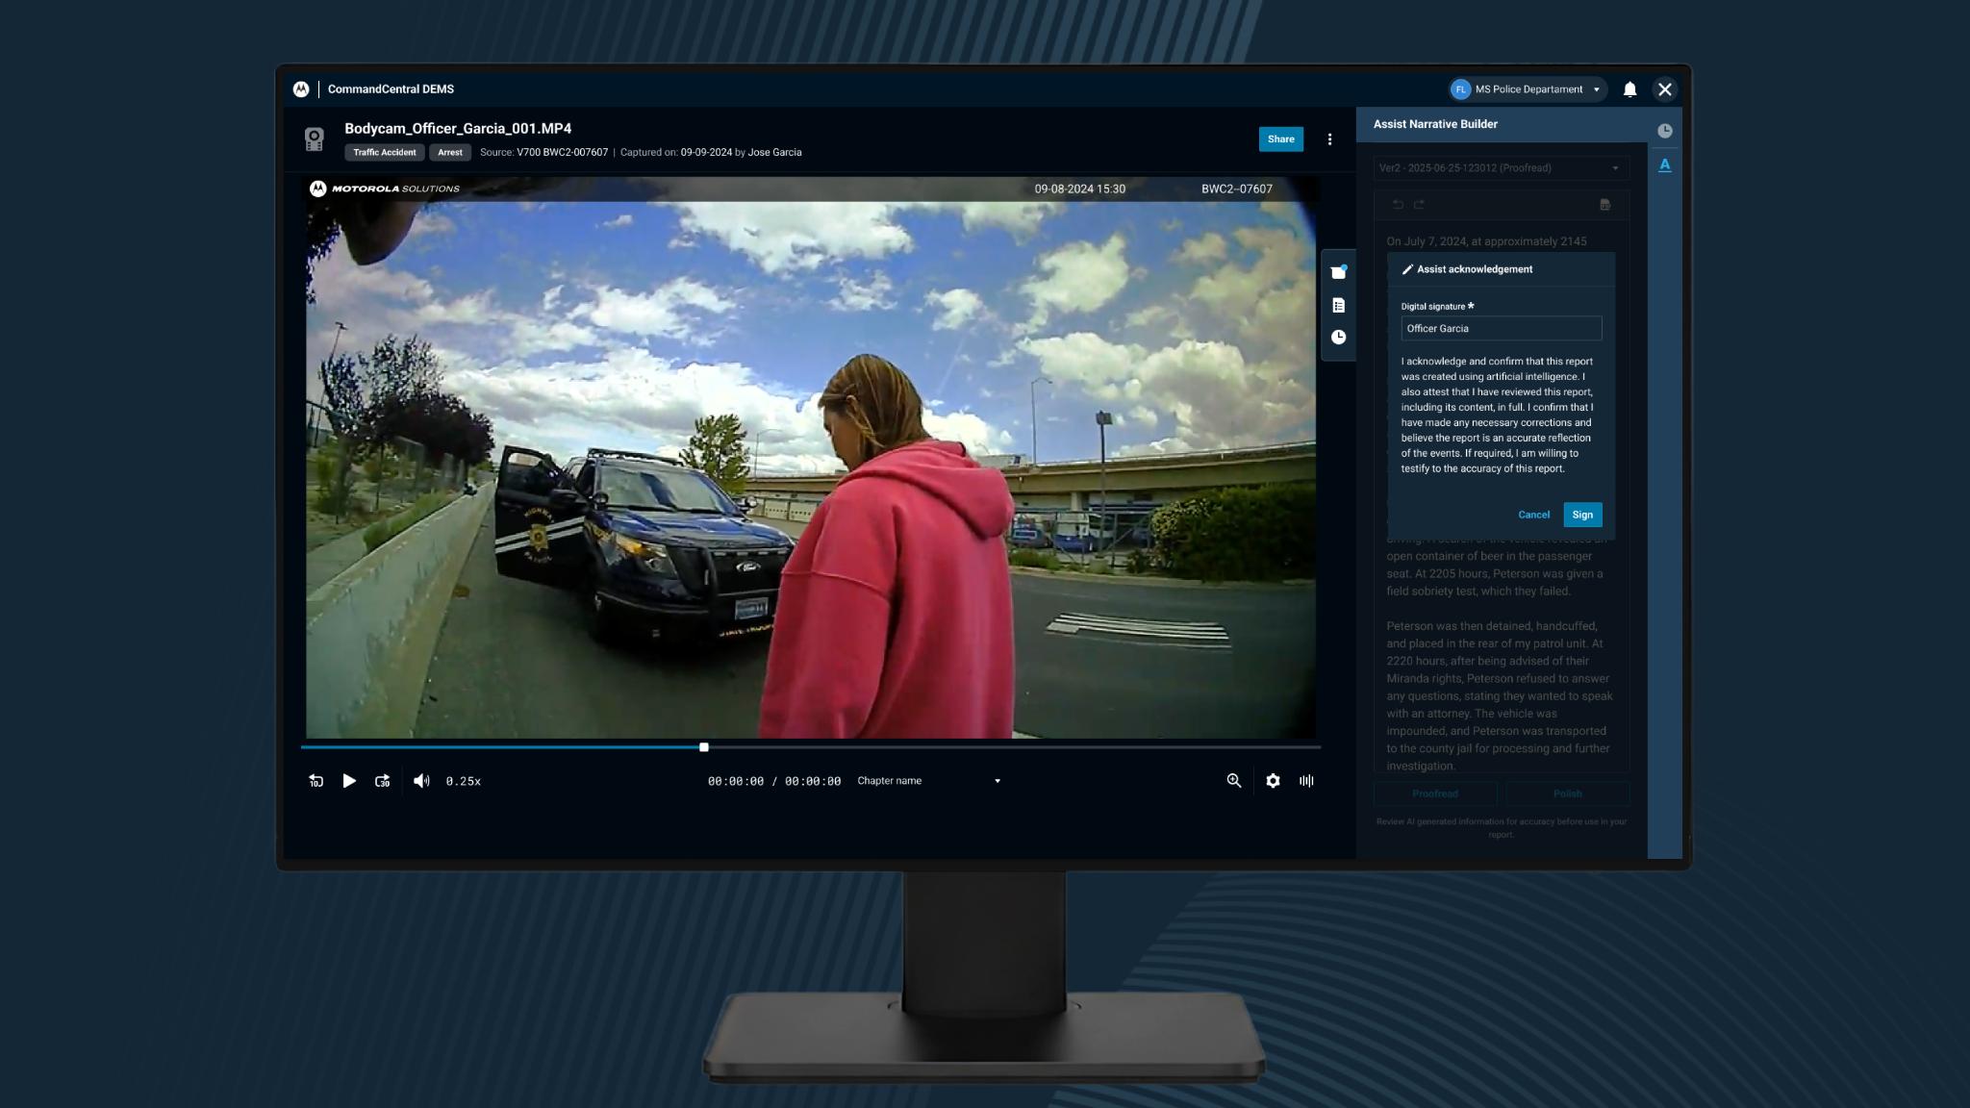Image resolution: width=1970 pixels, height=1108 pixels.
Task: Show the audio waveform icon
Action: (1306, 781)
